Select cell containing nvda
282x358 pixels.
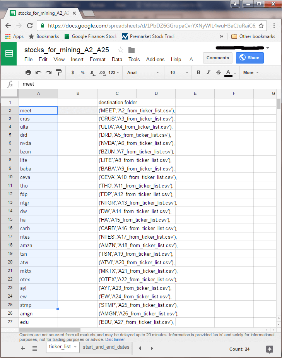(38, 143)
